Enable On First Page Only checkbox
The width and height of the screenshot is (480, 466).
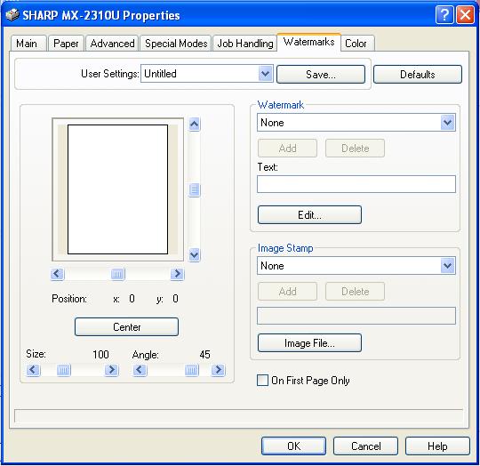[x=262, y=381]
